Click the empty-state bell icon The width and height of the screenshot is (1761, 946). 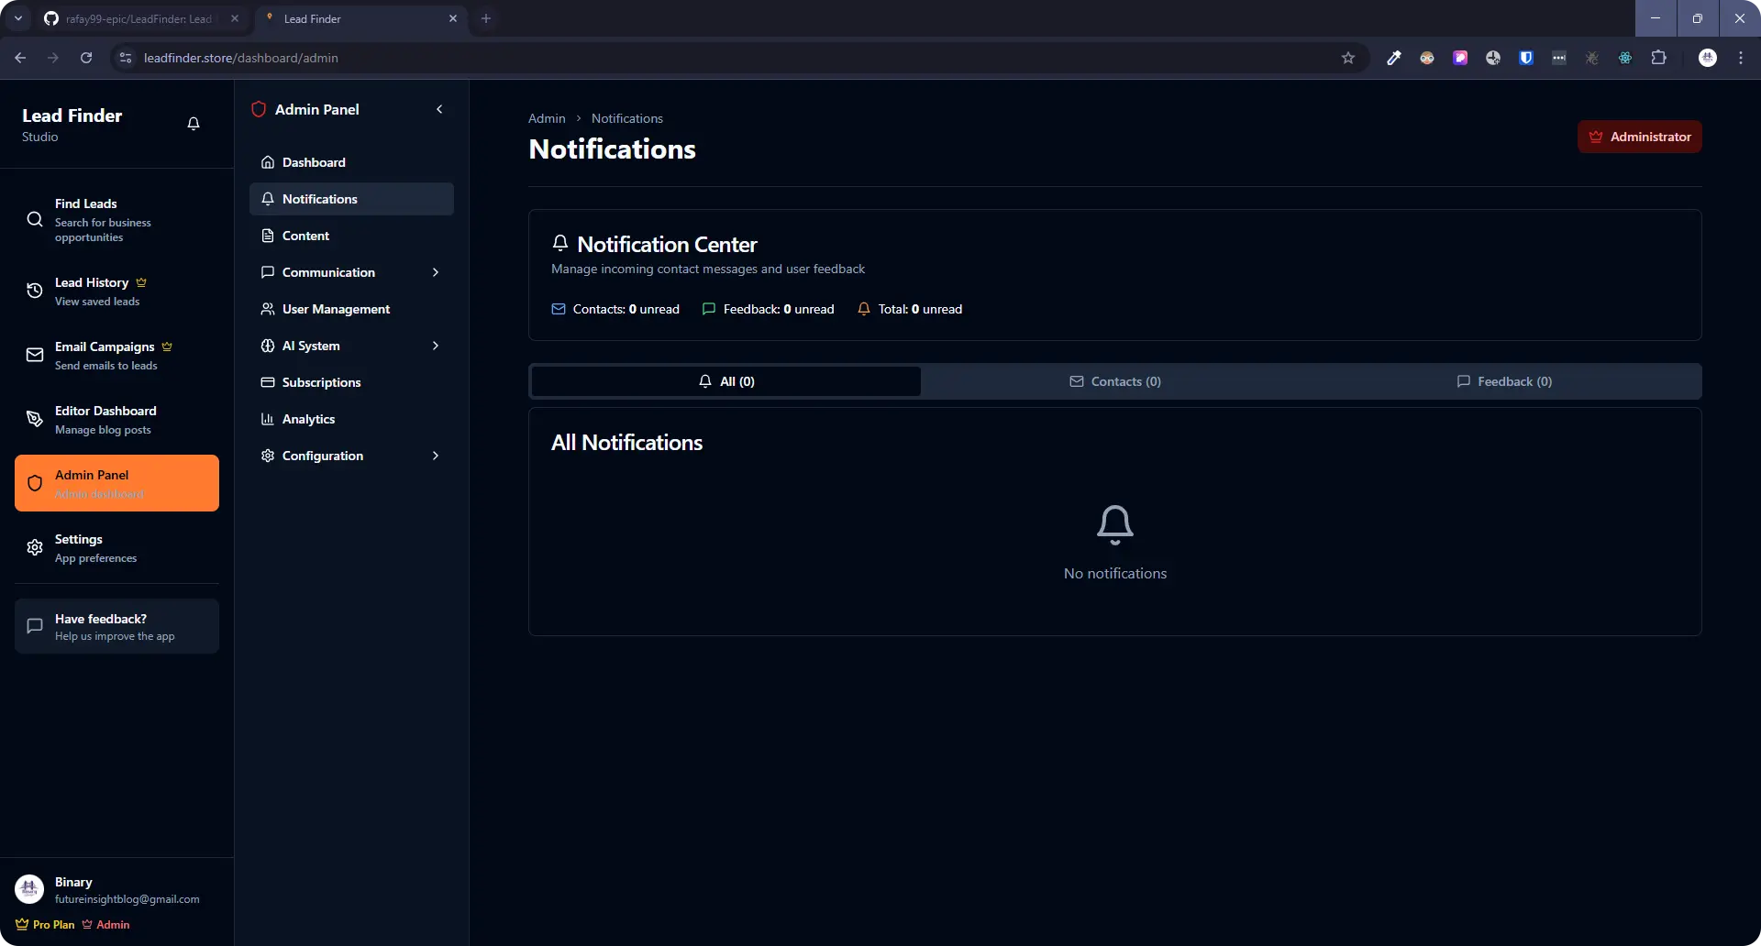(x=1115, y=525)
